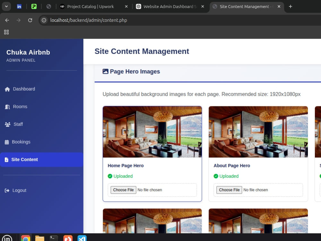Open Visual Studio Code from taskbar

82,238
